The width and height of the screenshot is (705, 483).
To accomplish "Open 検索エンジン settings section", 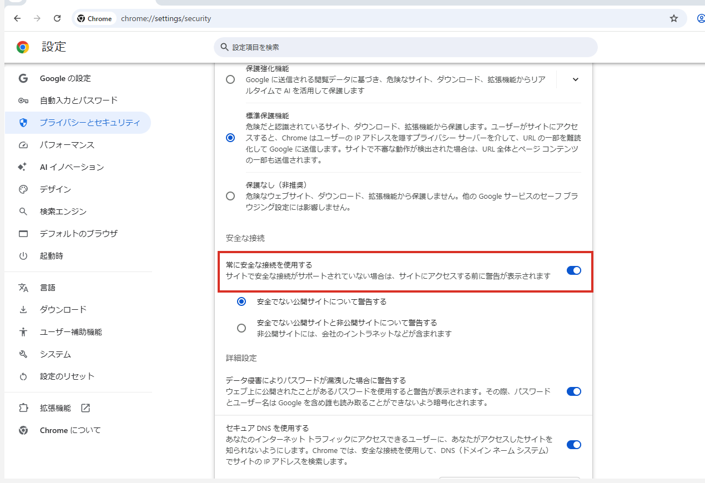I will point(78,212).
